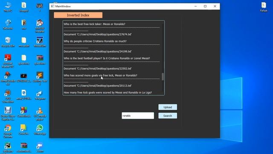Select the 'mo' folder icon

[x=24, y=24]
